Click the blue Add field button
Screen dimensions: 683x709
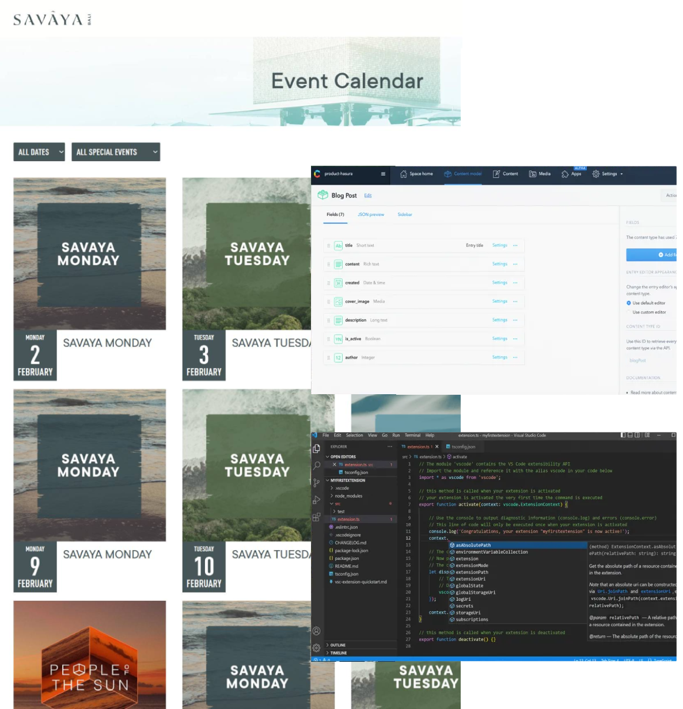pyautogui.click(x=651, y=254)
